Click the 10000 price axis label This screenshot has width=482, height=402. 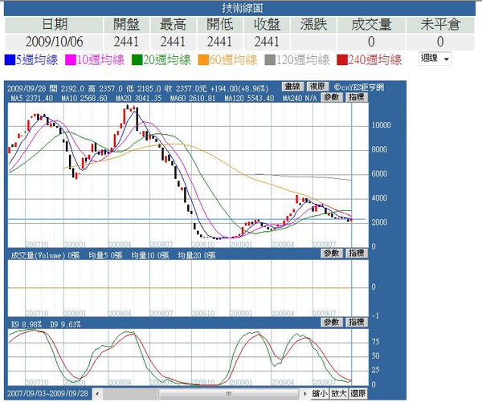381,125
